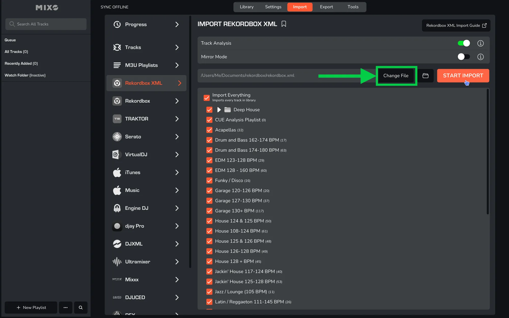Uncheck the Acapellas playlist checkbox
The height and width of the screenshot is (318, 509).
209,130
